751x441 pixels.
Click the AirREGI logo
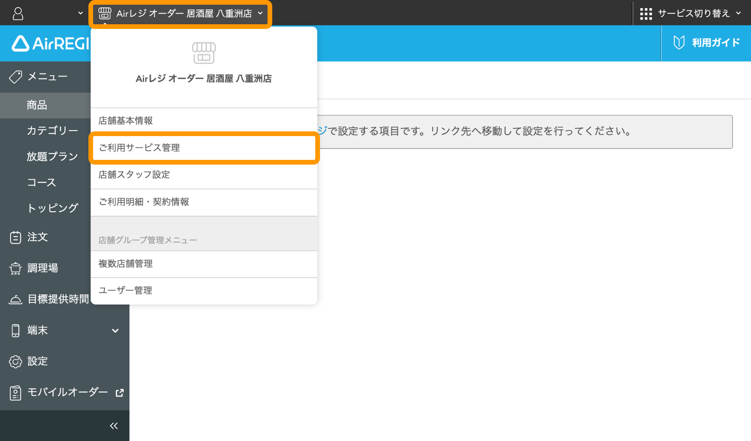tap(51, 43)
